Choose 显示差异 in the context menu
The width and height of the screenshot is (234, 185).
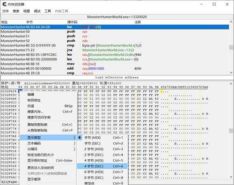click(49, 179)
